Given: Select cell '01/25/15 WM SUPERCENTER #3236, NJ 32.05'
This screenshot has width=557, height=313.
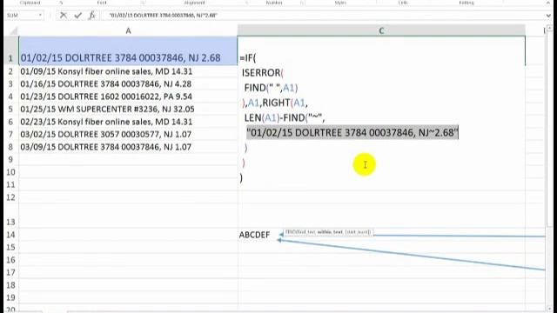Looking at the screenshot, I should [x=128, y=109].
